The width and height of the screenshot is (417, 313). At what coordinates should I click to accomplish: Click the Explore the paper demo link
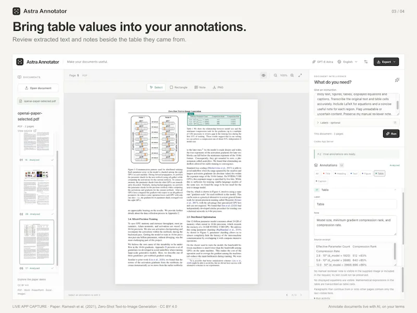click(x=32, y=280)
